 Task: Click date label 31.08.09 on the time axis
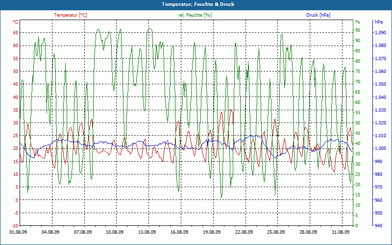(341, 232)
